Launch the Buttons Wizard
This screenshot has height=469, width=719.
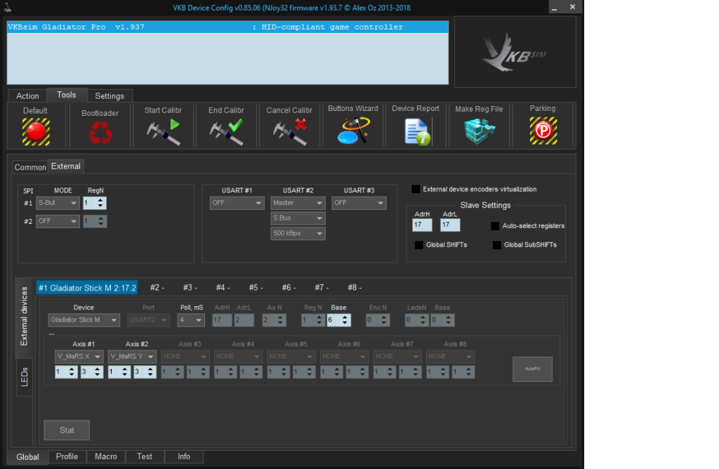[x=352, y=131]
